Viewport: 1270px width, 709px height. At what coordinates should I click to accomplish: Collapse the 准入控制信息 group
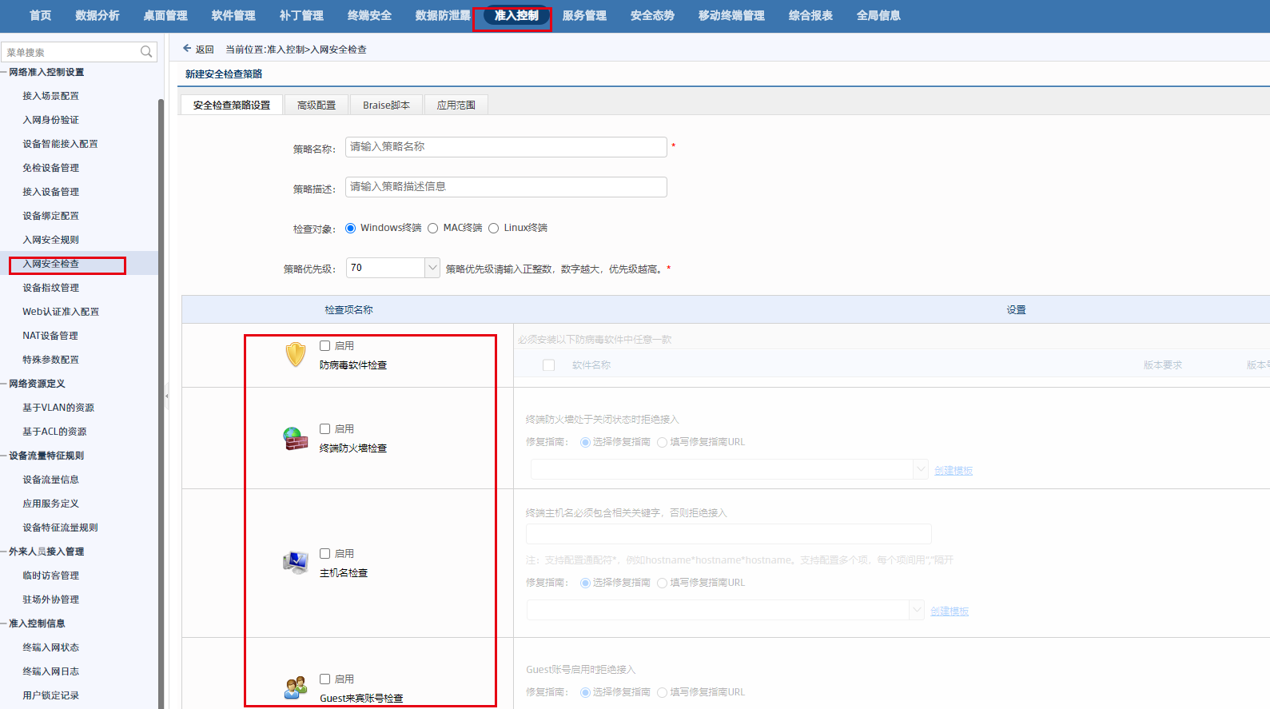pos(4,623)
